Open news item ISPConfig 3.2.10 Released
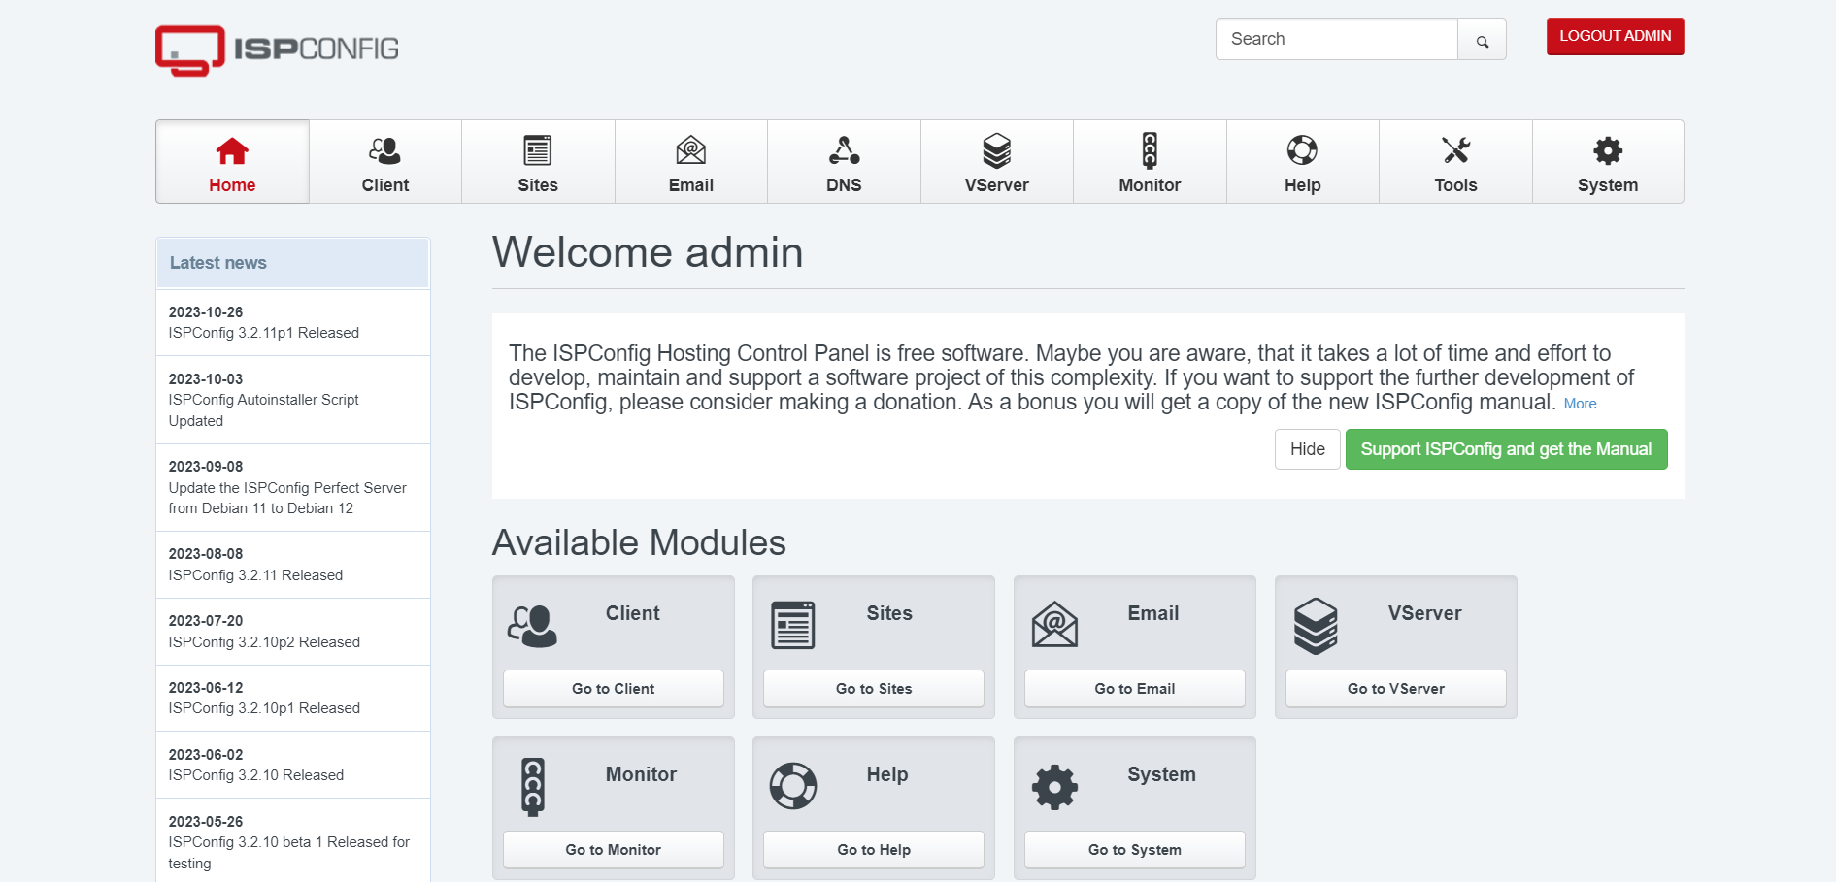Image resolution: width=1836 pixels, height=882 pixels. [x=293, y=765]
